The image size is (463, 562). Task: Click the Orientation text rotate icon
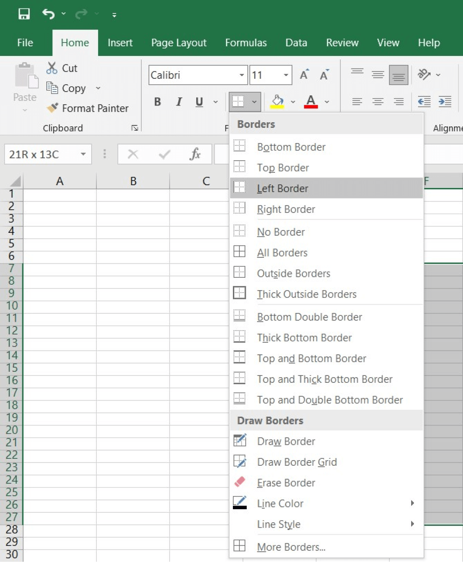click(x=424, y=75)
